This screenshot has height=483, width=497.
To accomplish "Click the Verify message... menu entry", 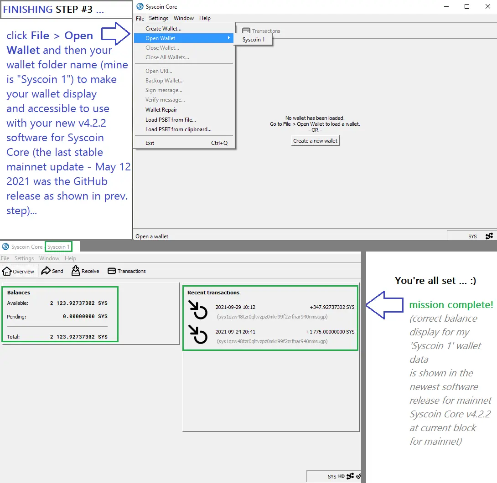I will click(x=184, y=100).
